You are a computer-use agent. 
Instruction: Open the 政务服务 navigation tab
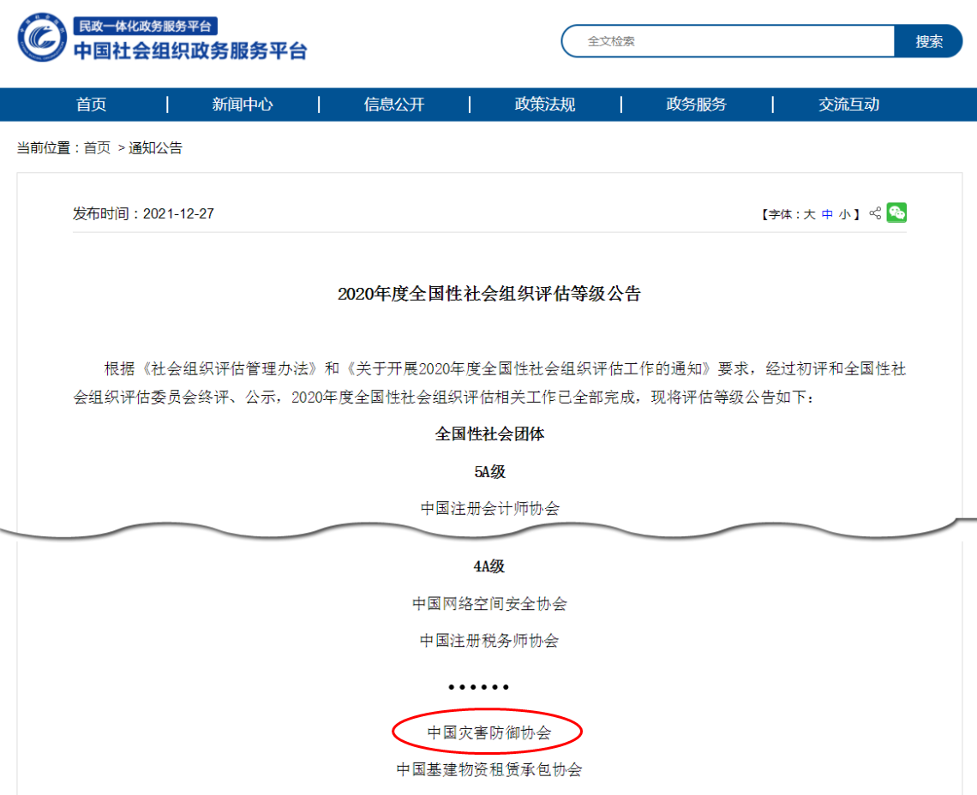tap(697, 104)
